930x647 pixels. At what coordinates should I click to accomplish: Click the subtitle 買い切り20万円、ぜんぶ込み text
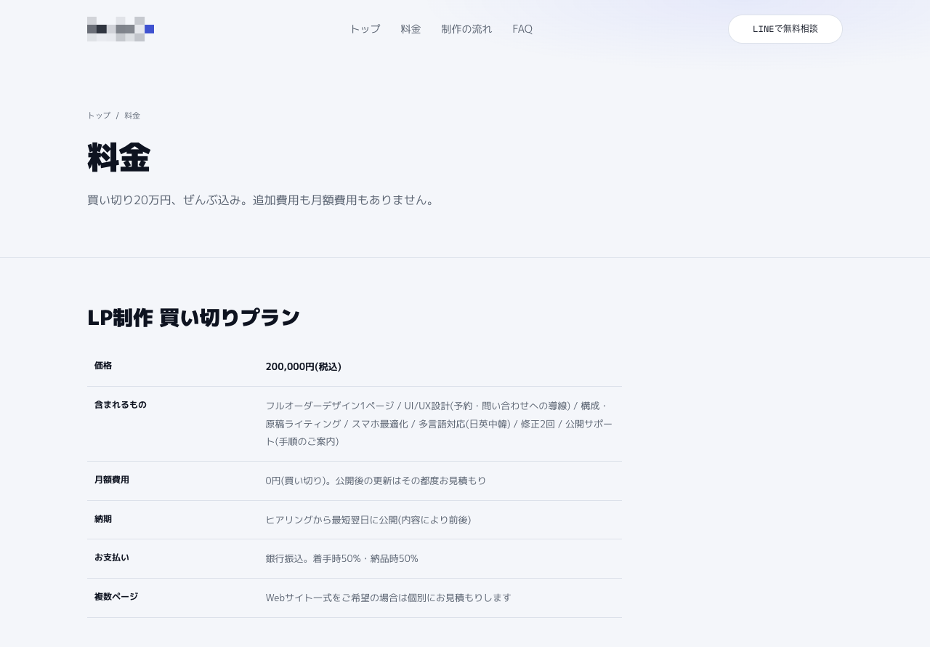262,200
